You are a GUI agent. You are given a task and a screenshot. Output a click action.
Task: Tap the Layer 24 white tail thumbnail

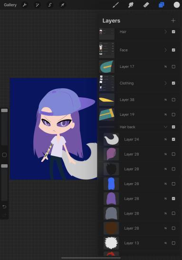111,139
